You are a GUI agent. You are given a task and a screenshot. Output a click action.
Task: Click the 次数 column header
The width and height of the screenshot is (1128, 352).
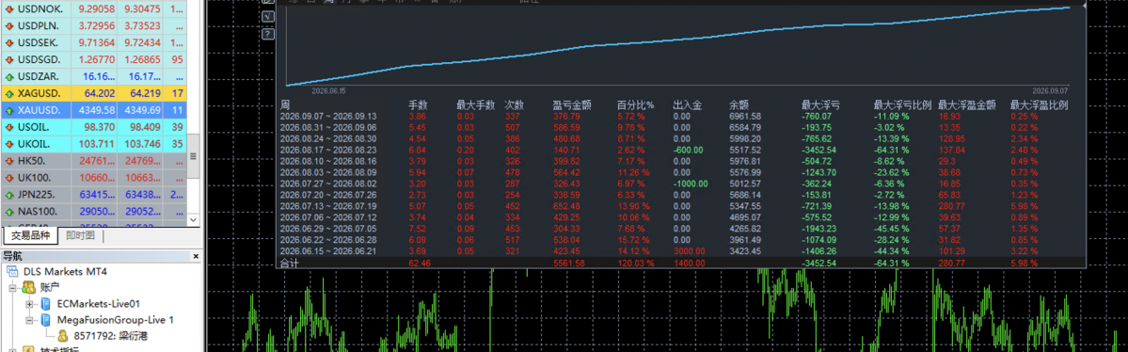tap(515, 104)
